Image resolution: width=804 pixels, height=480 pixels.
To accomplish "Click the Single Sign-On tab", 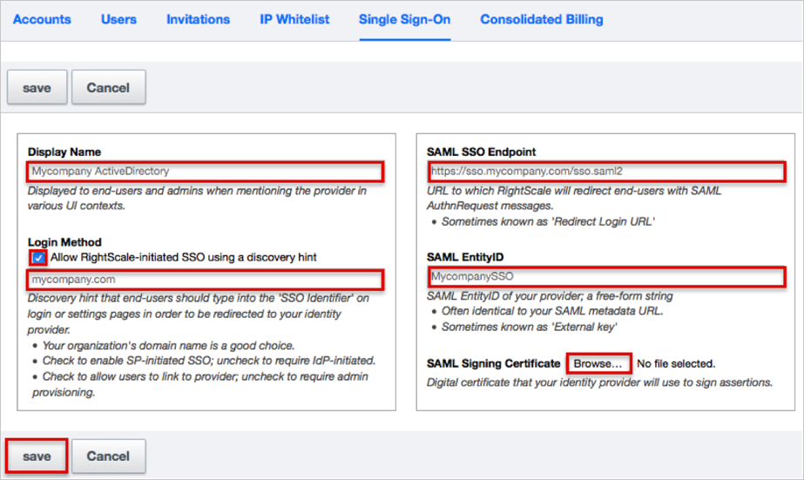I will [404, 19].
